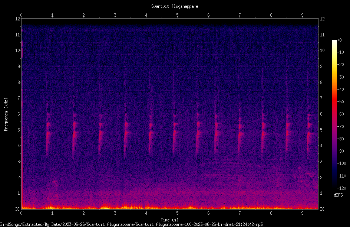Click tick label 5 on the bottom time axis
The image size is (350, 227).
178,213
